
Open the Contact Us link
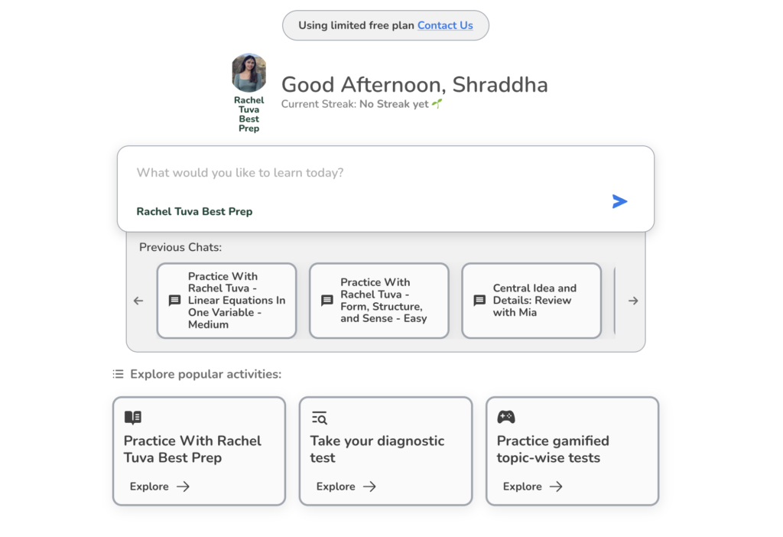coord(445,25)
